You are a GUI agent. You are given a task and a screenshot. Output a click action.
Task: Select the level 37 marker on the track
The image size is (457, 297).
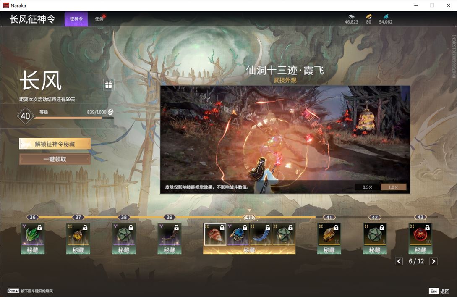click(78, 217)
